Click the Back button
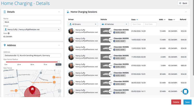This screenshot has height=107, width=194. click(183, 3)
